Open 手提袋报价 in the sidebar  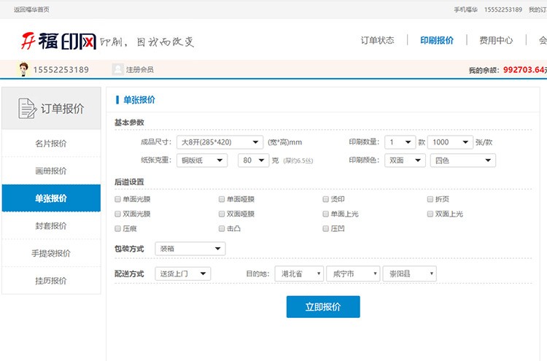tap(51, 253)
